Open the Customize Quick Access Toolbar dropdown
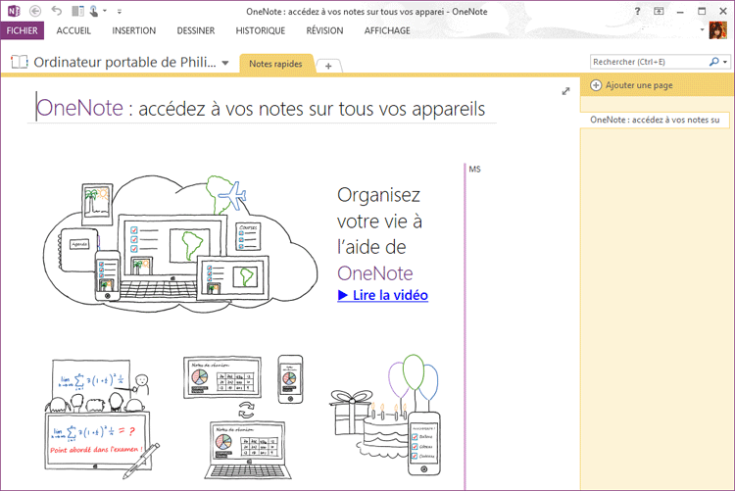The height and width of the screenshot is (491, 735). [x=120, y=12]
